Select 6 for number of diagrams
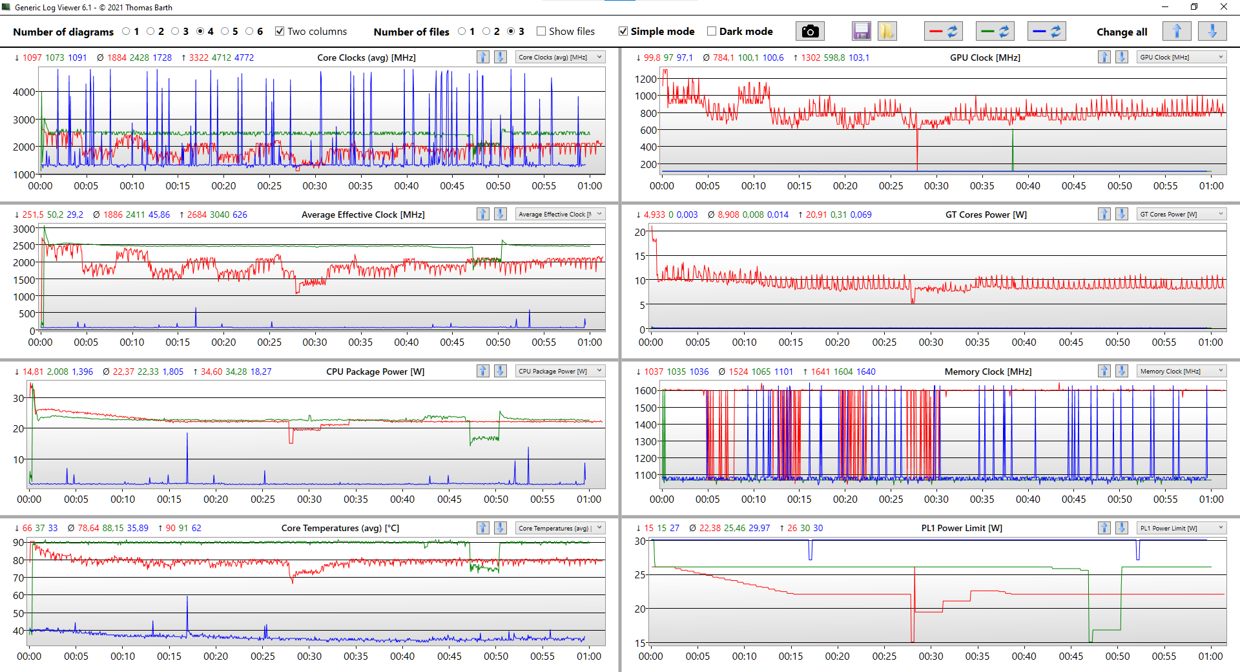The width and height of the screenshot is (1240, 672). point(249,32)
